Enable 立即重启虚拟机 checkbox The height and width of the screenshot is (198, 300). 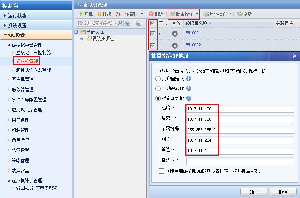pos(161,171)
